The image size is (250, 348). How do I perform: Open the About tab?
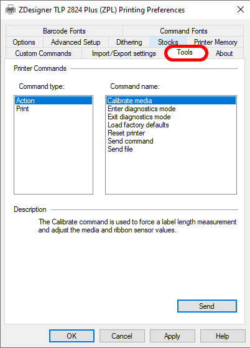[225, 53]
